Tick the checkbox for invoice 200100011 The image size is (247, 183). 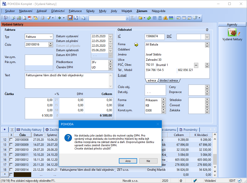11,155
